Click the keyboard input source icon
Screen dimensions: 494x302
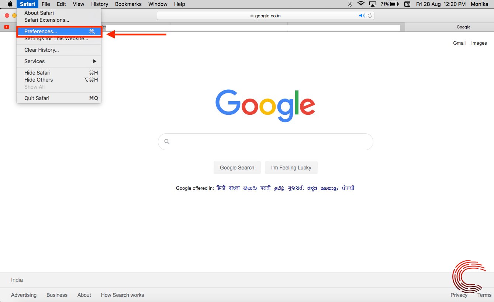pos(407,4)
